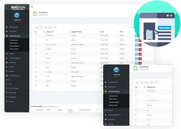Expand Reservation chevron in main sidebar

click(x=27, y=32)
